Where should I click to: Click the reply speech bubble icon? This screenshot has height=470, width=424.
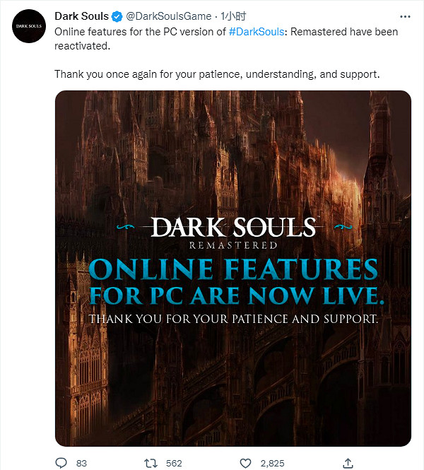(61, 463)
